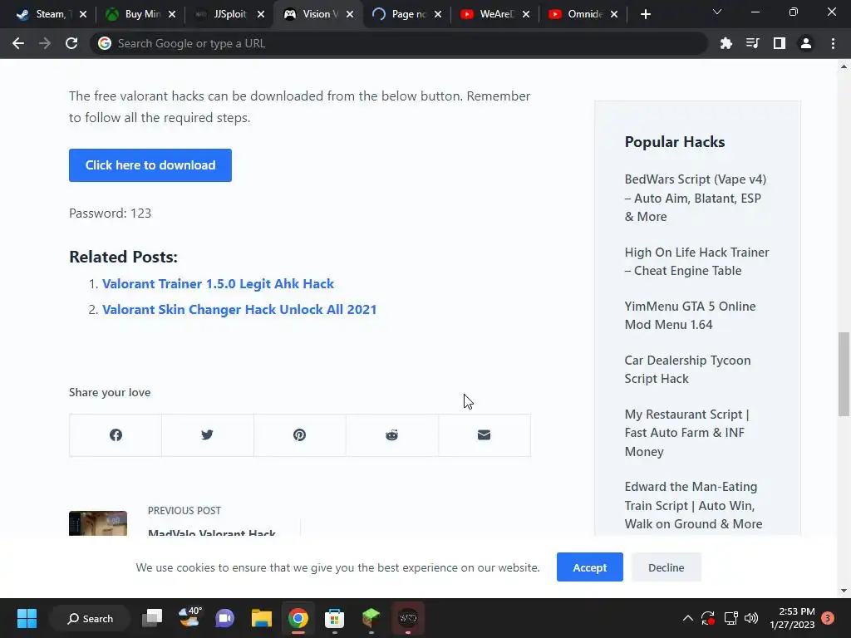The width and height of the screenshot is (851, 638).
Task: Click the Password: 123 text
Action: click(x=111, y=213)
